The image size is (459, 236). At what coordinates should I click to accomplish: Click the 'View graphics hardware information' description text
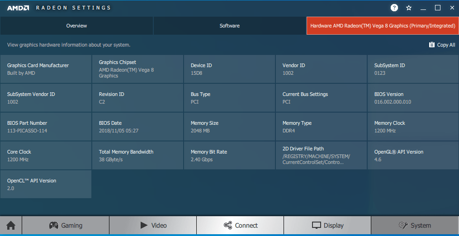[x=68, y=45]
